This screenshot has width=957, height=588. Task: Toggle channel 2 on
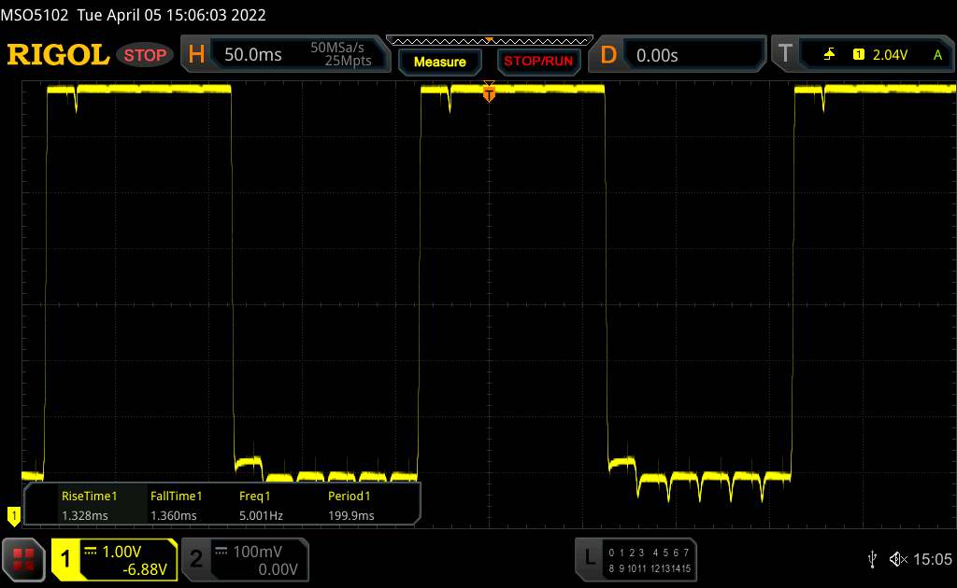(196, 559)
